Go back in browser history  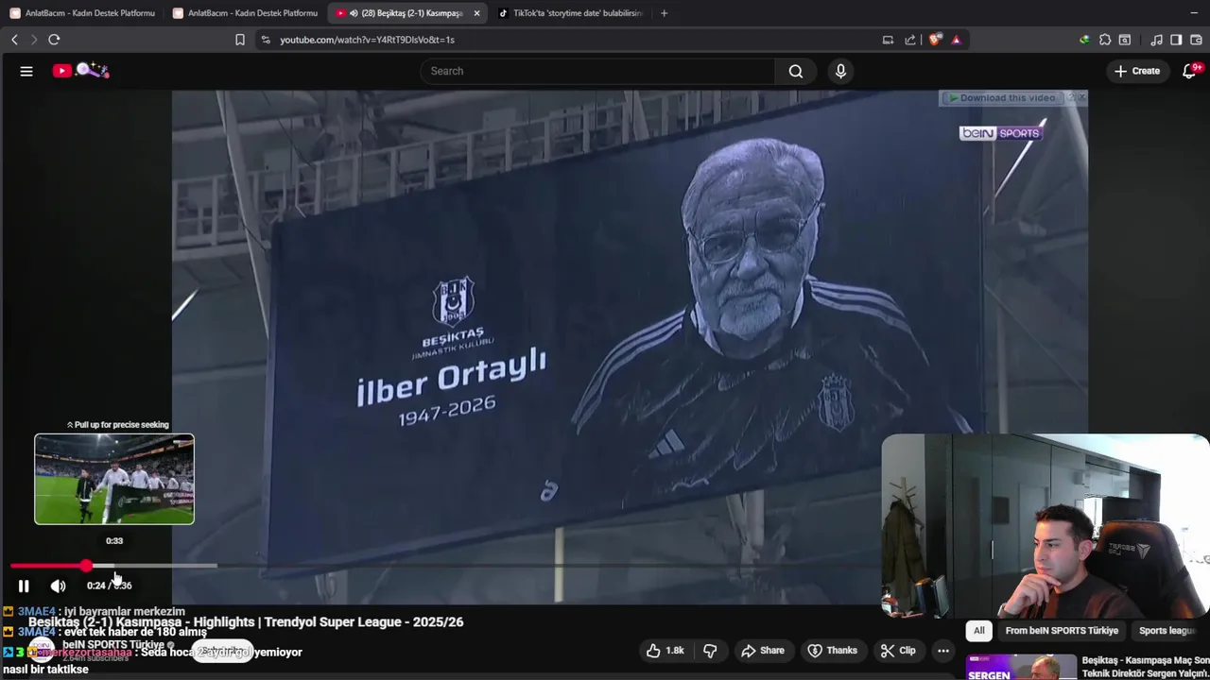coord(14,40)
